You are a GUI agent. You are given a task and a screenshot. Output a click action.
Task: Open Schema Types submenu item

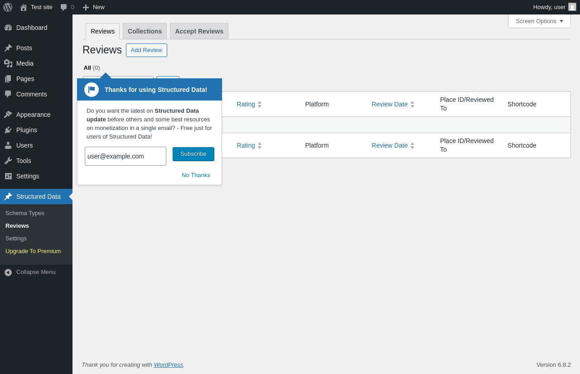coord(25,213)
